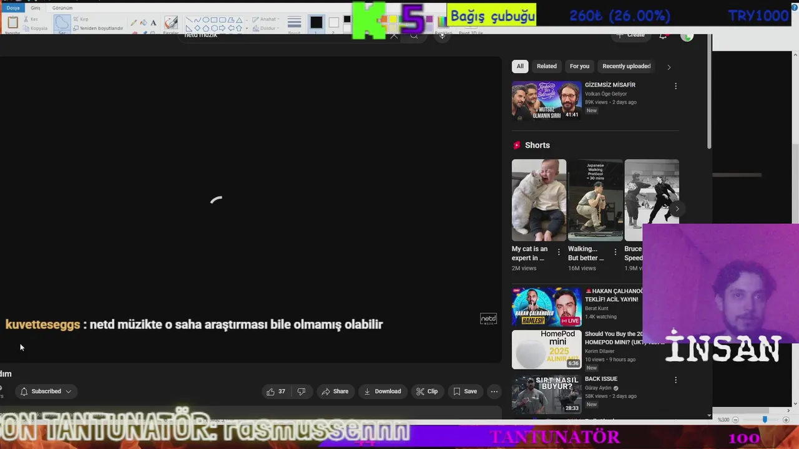Like the video with 37 likes
Screen dimensions: 799x449
pos(275,392)
